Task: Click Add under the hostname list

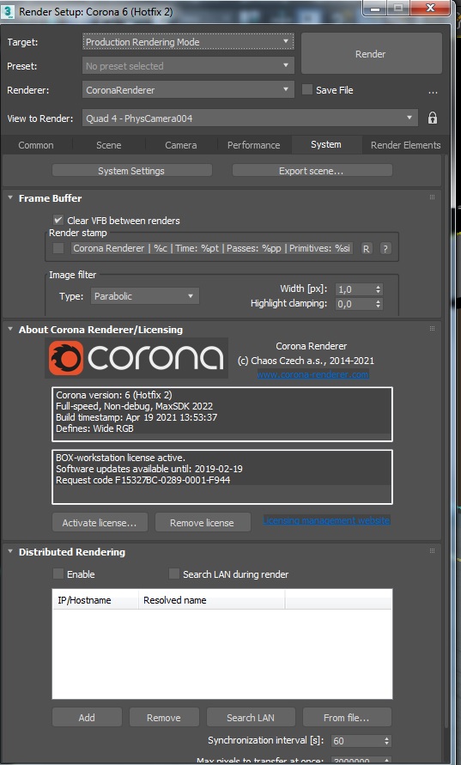Action: [87, 717]
